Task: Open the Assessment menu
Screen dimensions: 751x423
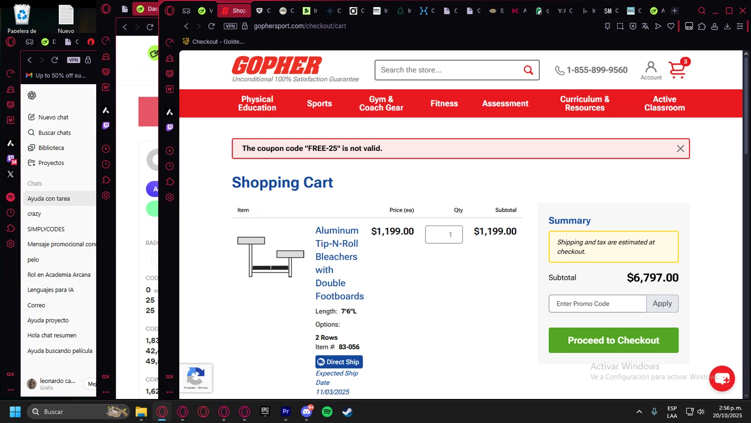Action: click(x=505, y=103)
